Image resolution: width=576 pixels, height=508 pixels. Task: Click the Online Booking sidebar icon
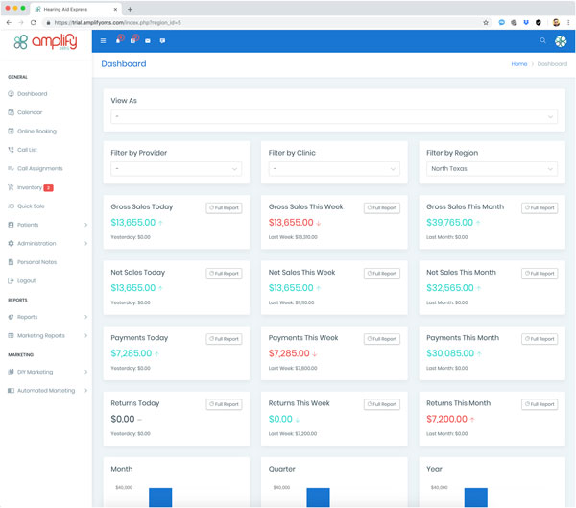coord(11,131)
